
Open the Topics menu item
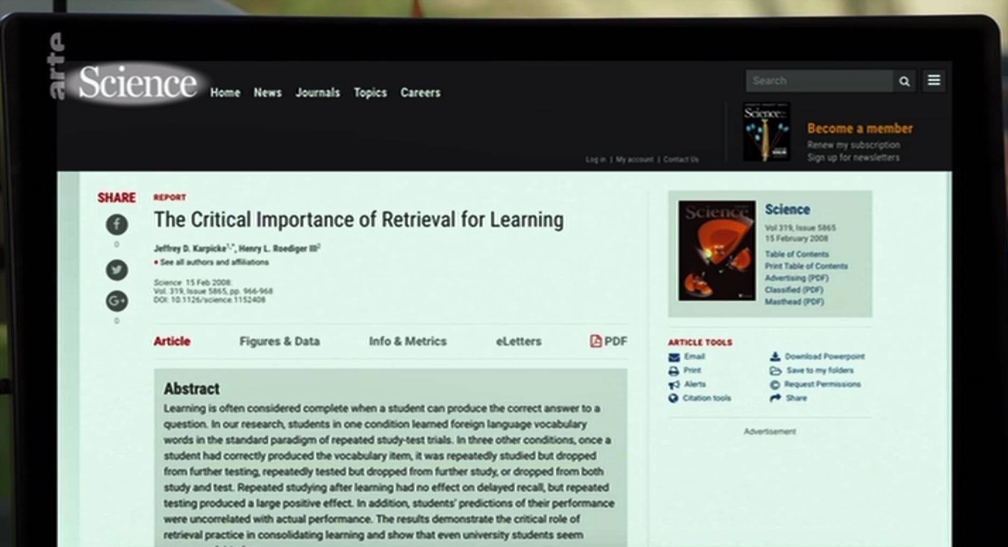(x=370, y=93)
